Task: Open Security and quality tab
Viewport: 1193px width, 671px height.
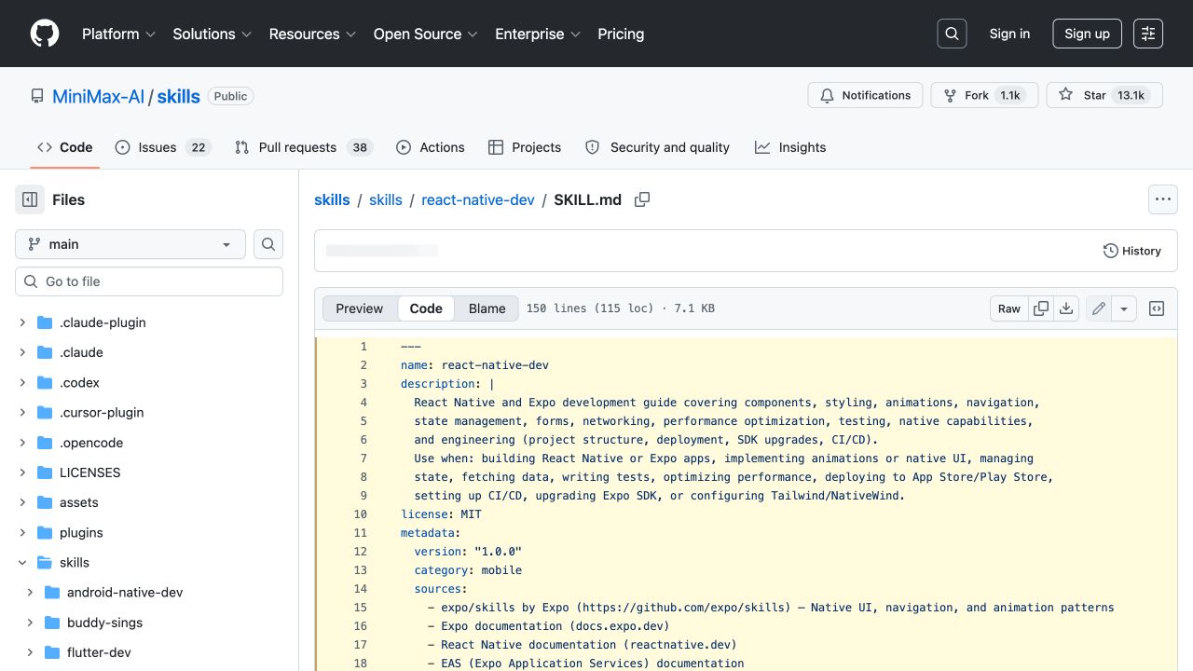Action: point(657,147)
